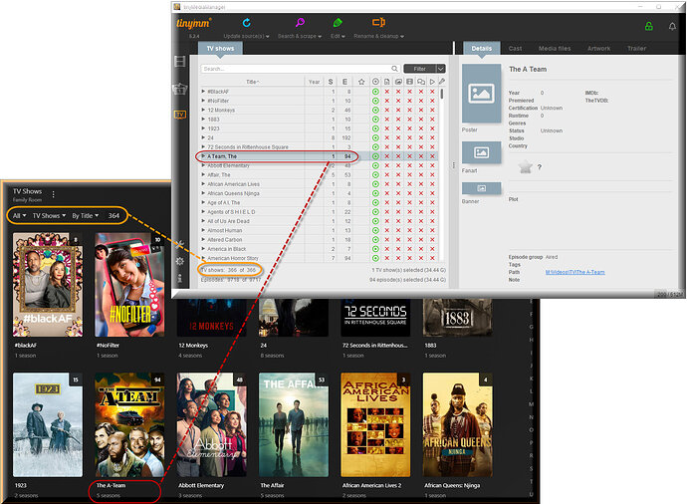Screen dimensions: 687x504
Task: Expand the 12 Monkeys show row
Action: (203, 110)
